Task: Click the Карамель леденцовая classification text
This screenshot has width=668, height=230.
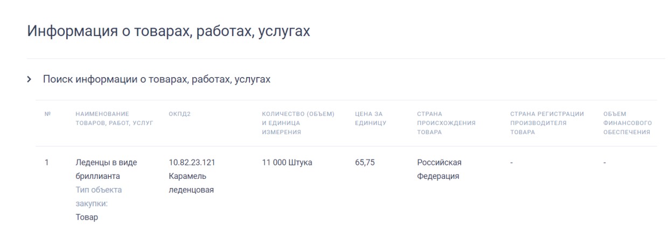Action: pos(191,183)
